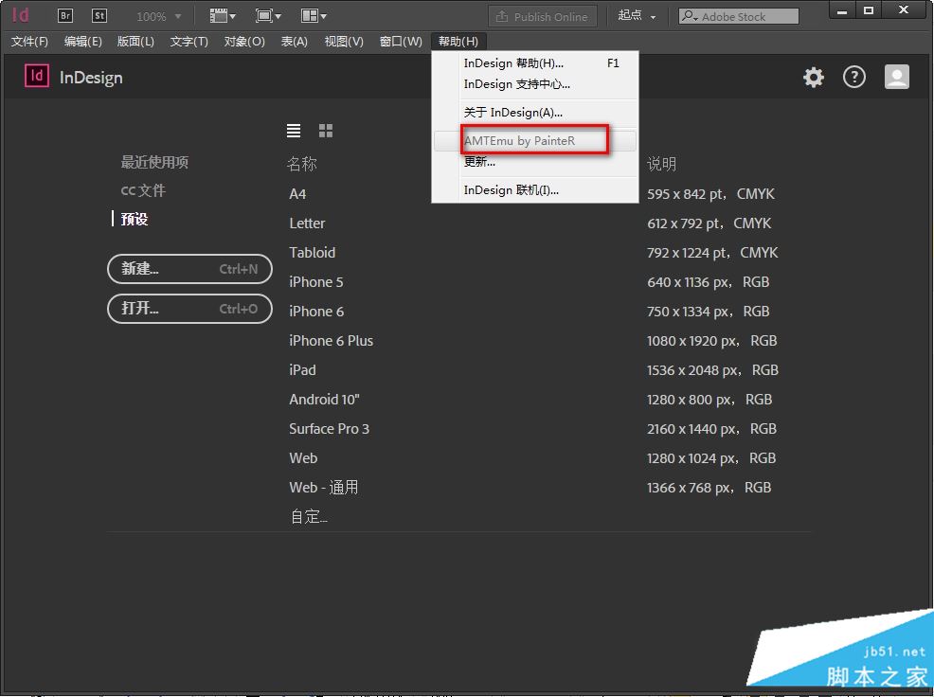934x697 pixels.
Task: Open the 文字(T) menu
Action: tap(189, 41)
